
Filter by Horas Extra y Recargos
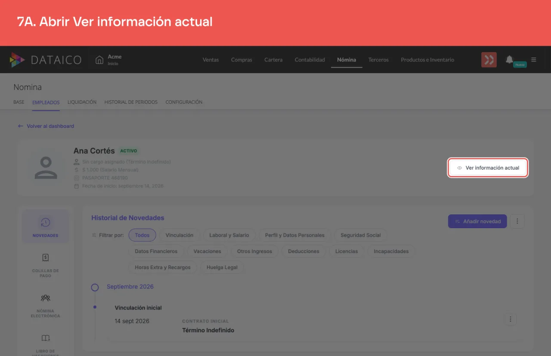[x=163, y=267]
